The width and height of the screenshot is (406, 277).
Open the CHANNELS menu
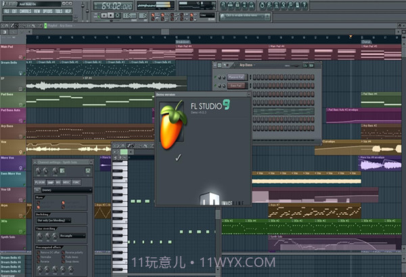pos(26,11)
